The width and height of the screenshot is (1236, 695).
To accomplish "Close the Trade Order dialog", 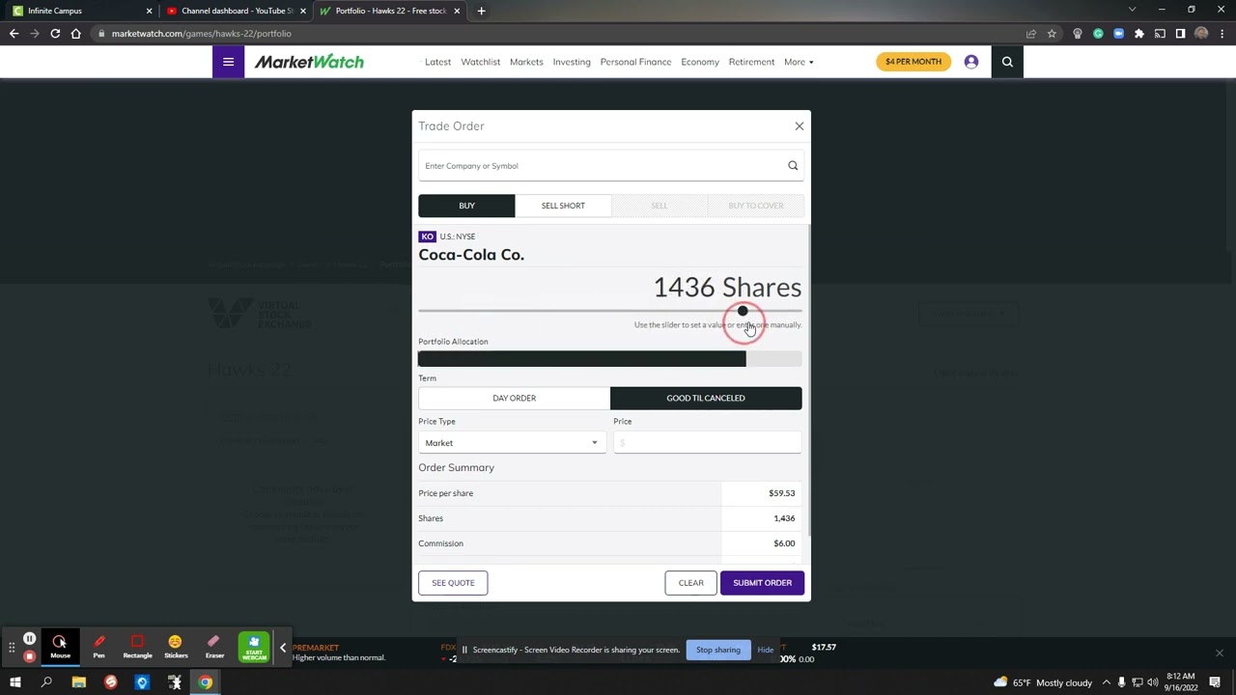I will click(799, 126).
